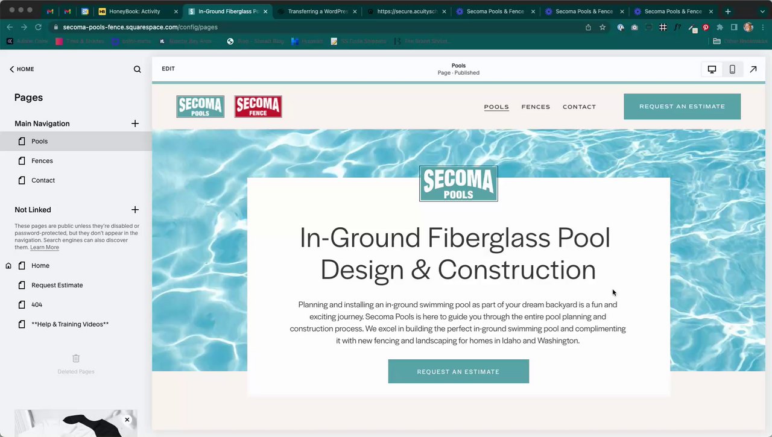772x437 pixels.
Task: Follow the Learn More link
Action: pos(45,247)
